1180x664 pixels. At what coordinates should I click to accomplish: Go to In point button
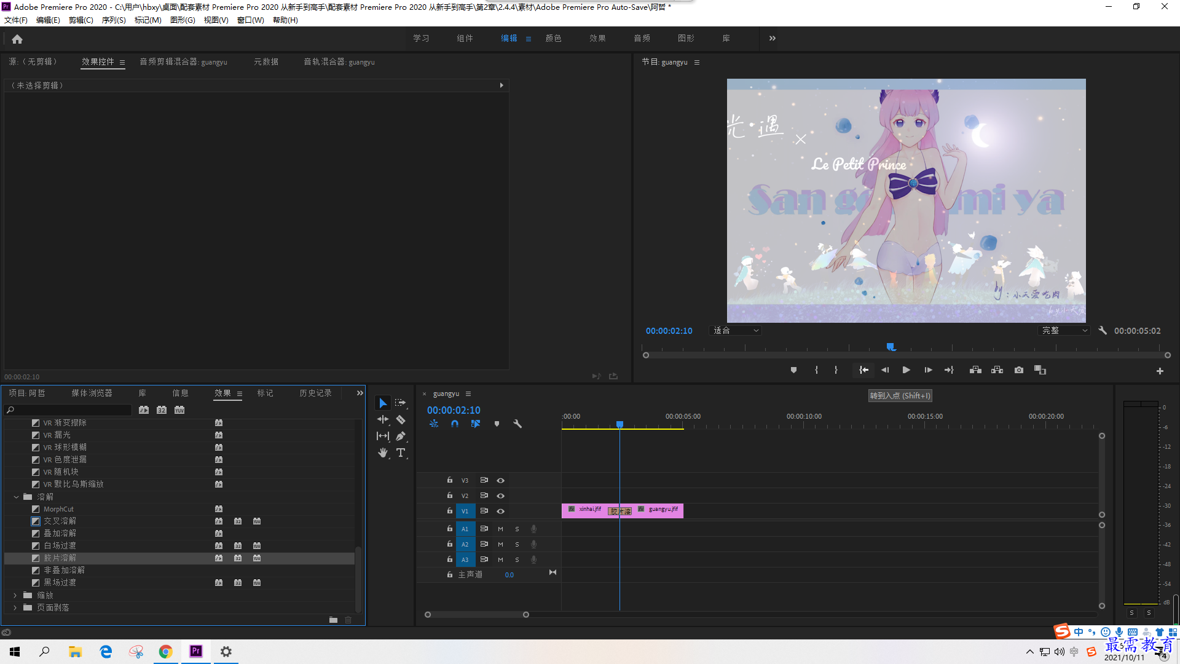[x=863, y=370]
